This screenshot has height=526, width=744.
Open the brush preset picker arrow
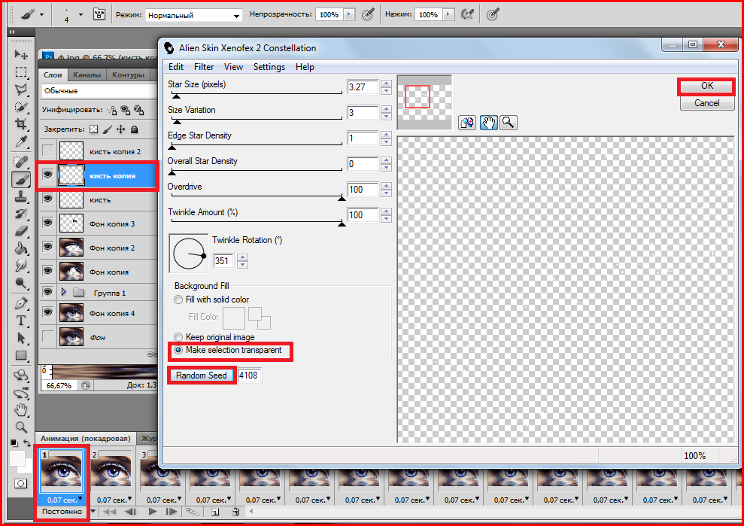point(80,15)
